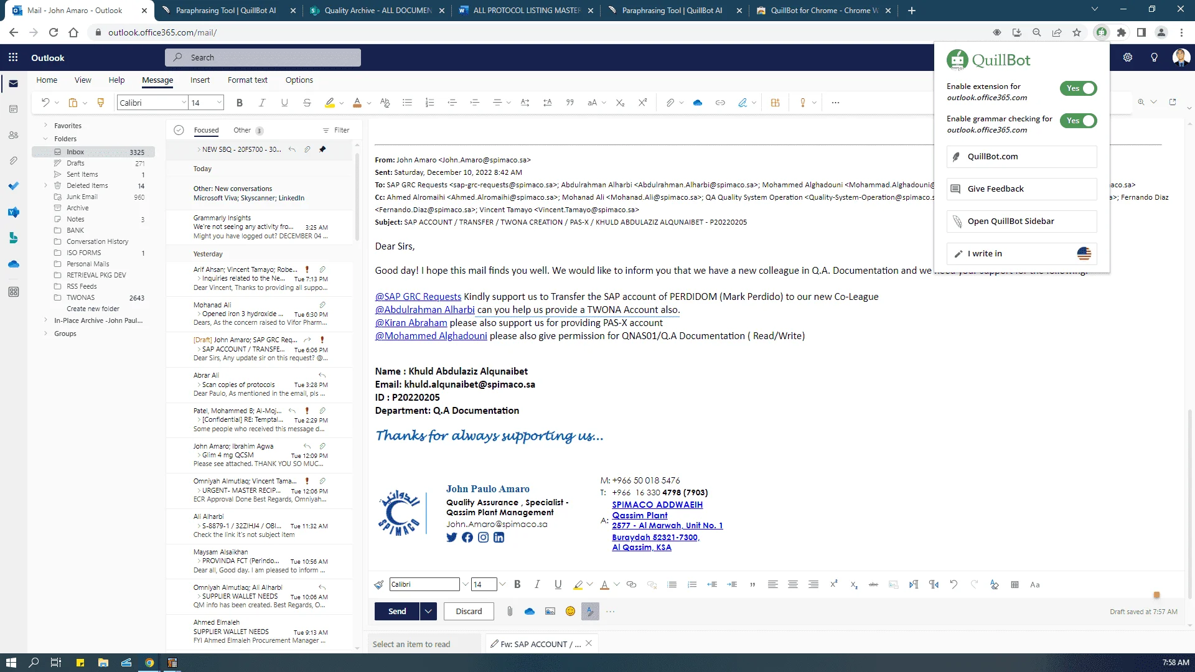Switch to the Format text ribbon tab
Image resolution: width=1195 pixels, height=672 pixels.
(248, 80)
